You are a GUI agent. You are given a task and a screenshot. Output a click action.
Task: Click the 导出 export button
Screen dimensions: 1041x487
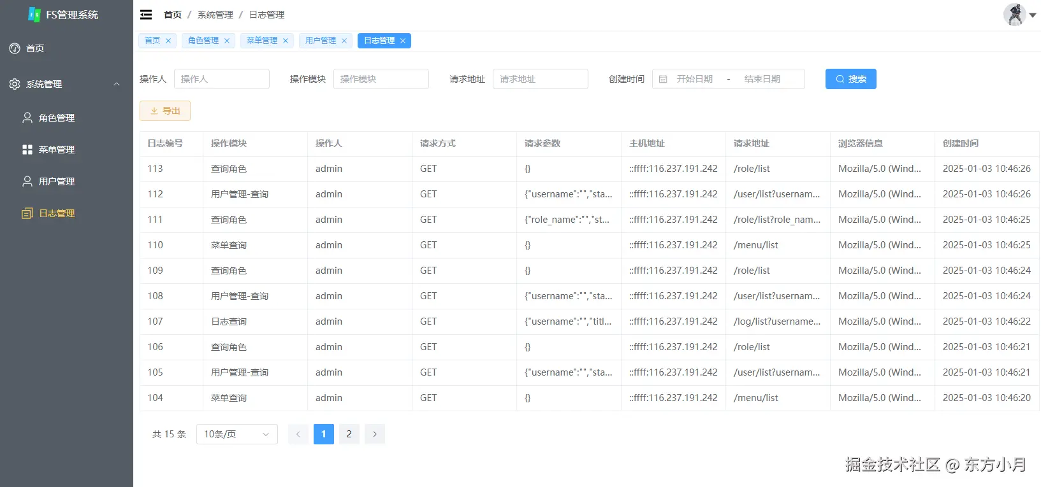click(x=165, y=111)
